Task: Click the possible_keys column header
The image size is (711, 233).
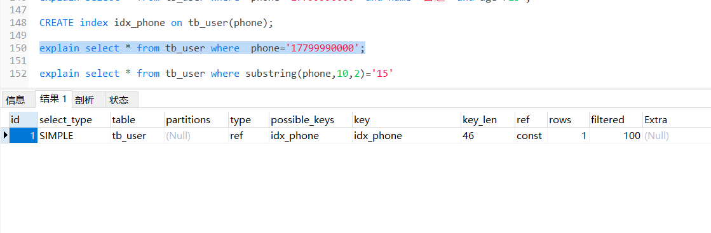Action: tap(311, 119)
